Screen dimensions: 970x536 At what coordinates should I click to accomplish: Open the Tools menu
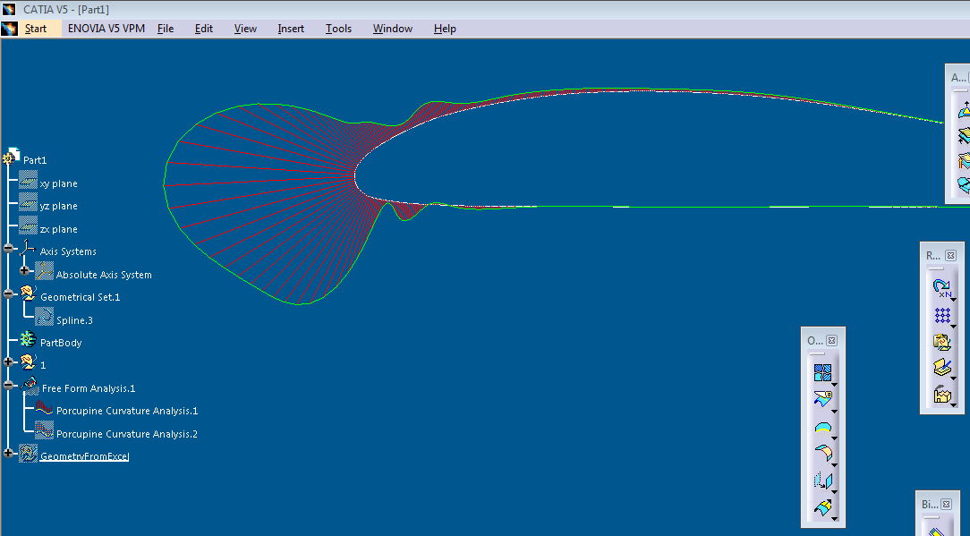click(338, 29)
